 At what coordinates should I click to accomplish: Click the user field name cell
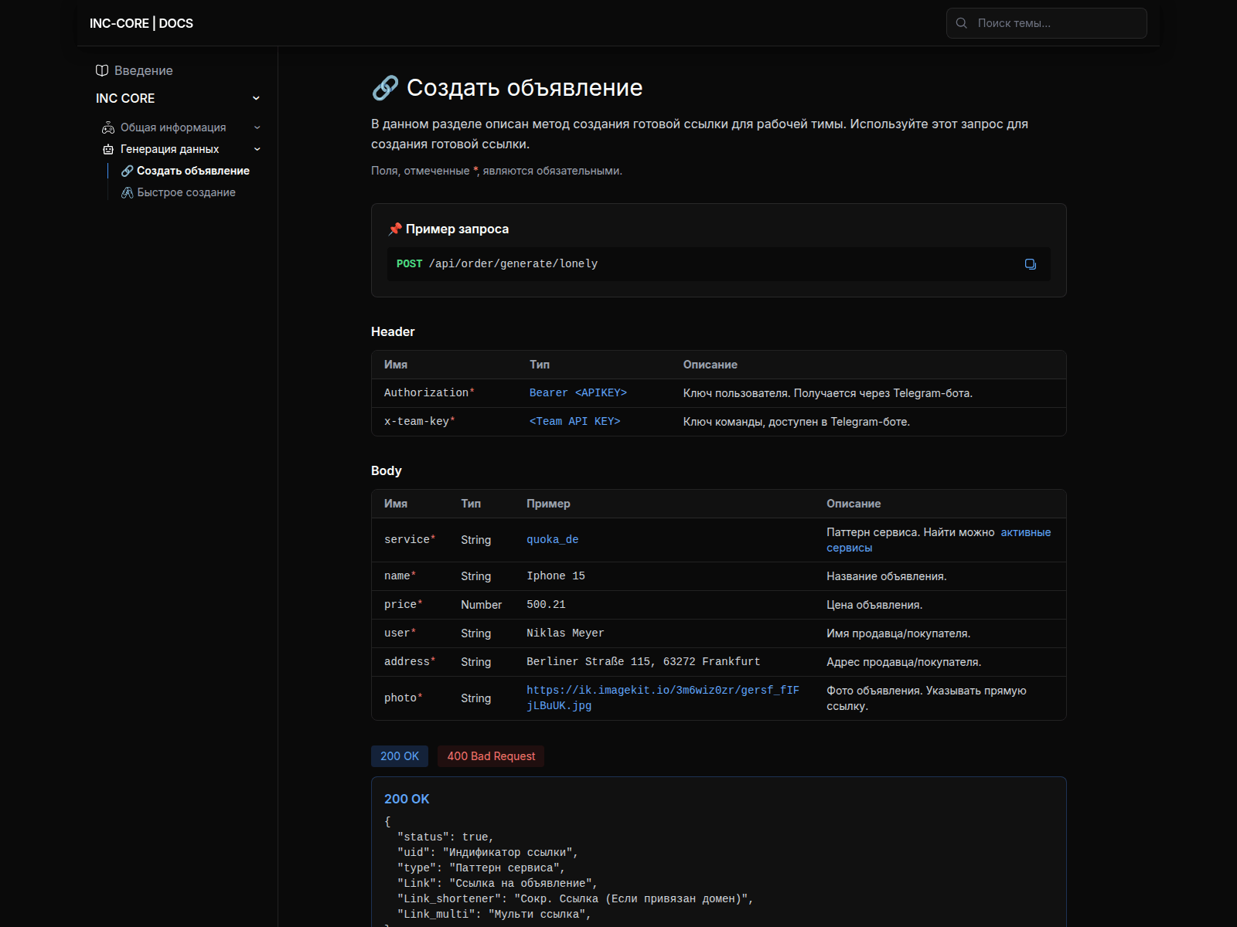400,633
